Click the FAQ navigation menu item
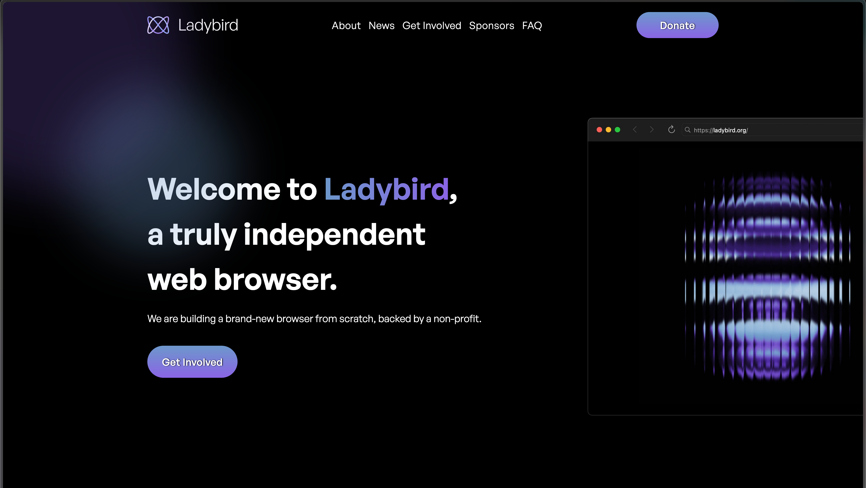866x488 pixels. click(x=532, y=25)
